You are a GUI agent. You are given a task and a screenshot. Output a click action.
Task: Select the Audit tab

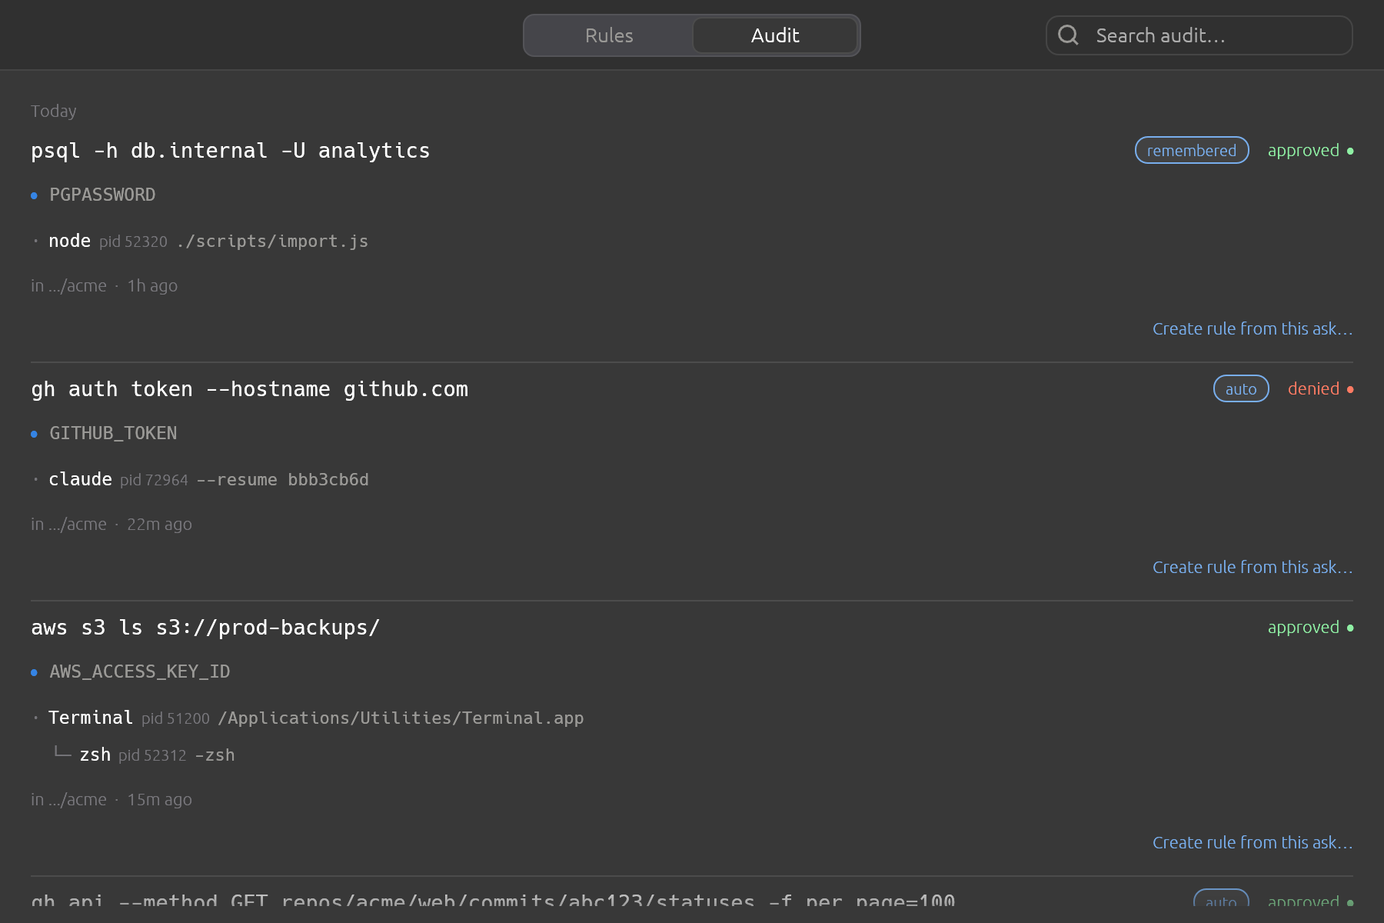click(x=775, y=35)
